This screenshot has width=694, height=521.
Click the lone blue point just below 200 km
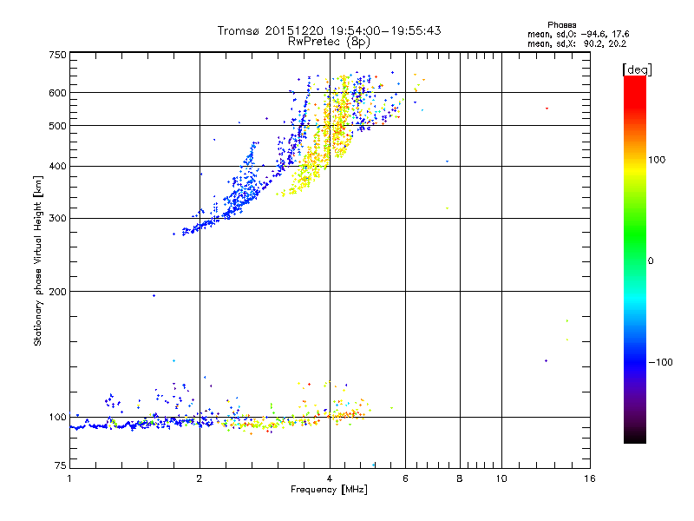[154, 295]
